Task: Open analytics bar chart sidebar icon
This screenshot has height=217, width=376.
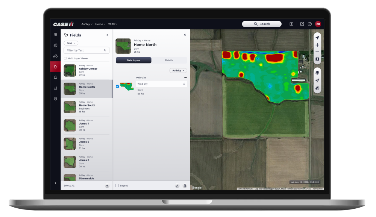Action: 55,88
